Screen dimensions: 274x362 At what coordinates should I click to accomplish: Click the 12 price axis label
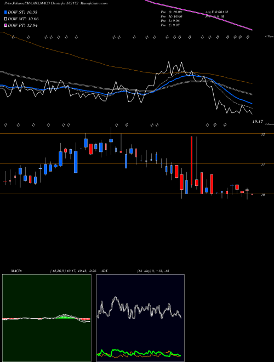[262, 134]
